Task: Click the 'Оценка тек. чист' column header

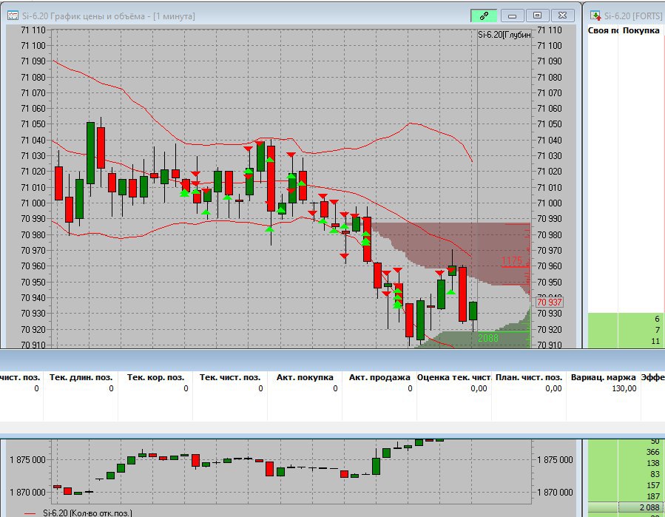Action: point(454,377)
